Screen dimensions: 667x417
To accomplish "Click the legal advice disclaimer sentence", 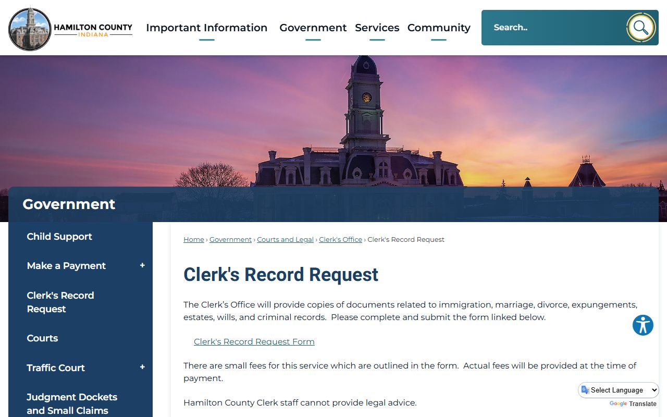I will (x=300, y=403).
